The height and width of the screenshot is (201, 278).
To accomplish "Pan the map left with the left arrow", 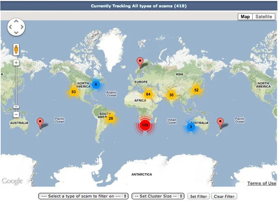I will [x=10, y=27].
